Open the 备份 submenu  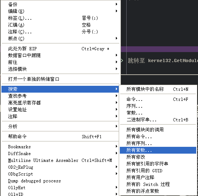click(x=60, y=4)
